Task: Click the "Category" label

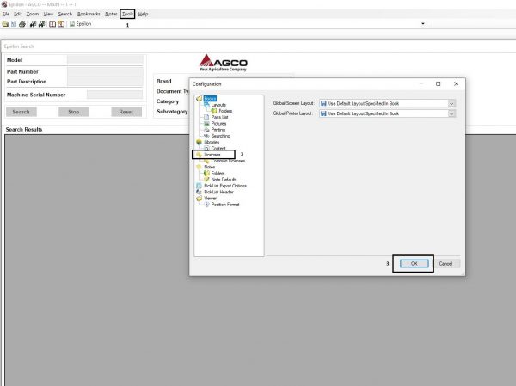Action: [x=168, y=101]
